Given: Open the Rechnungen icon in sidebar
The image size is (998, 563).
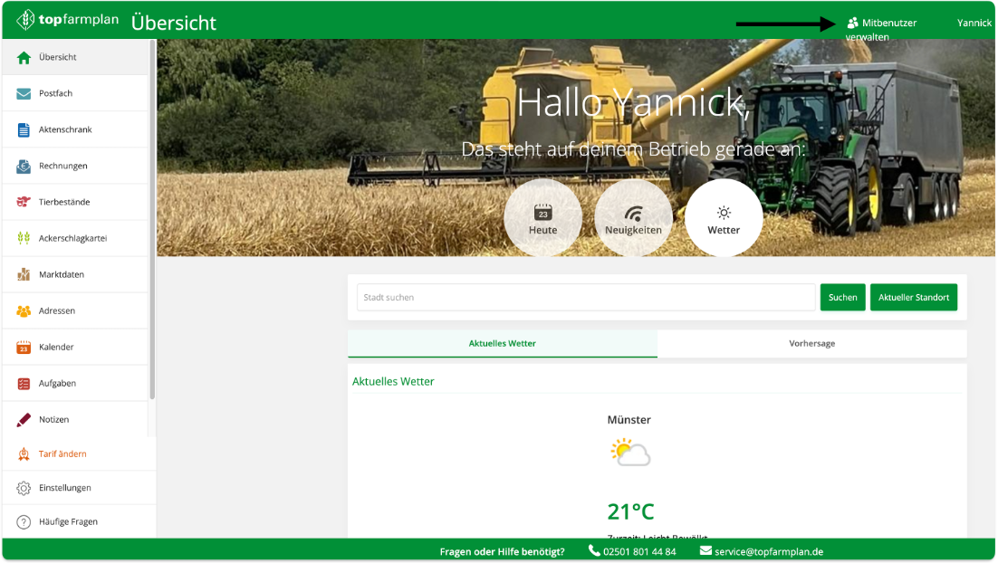Looking at the screenshot, I should tap(24, 166).
